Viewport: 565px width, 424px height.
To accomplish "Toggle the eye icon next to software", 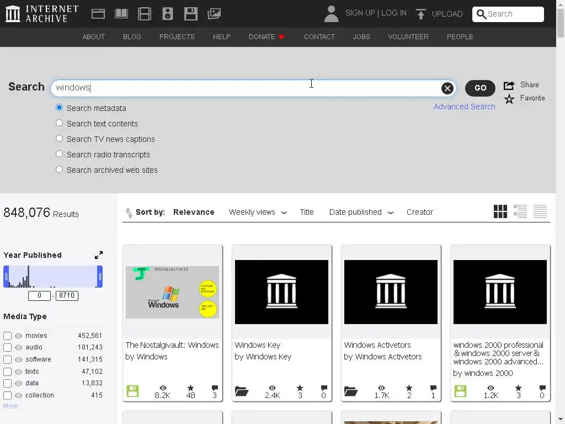I will point(18,359).
